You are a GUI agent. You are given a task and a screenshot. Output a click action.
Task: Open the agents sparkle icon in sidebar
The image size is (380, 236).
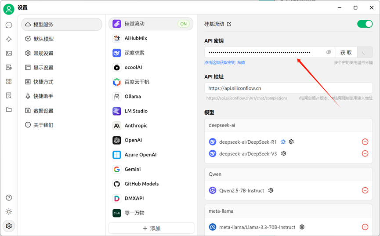pyautogui.click(x=9, y=39)
